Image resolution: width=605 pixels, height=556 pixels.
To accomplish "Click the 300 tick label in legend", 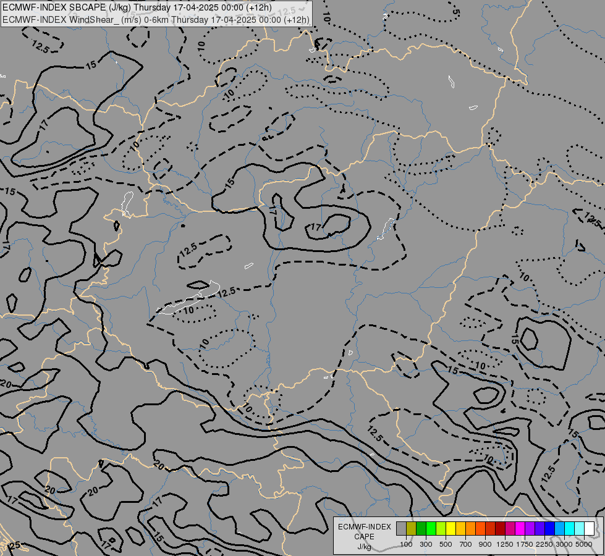I will point(426,544).
